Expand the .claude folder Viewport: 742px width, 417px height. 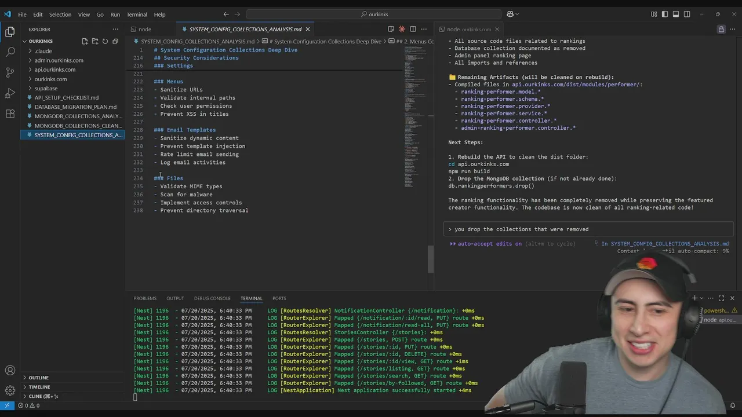tap(72, 51)
